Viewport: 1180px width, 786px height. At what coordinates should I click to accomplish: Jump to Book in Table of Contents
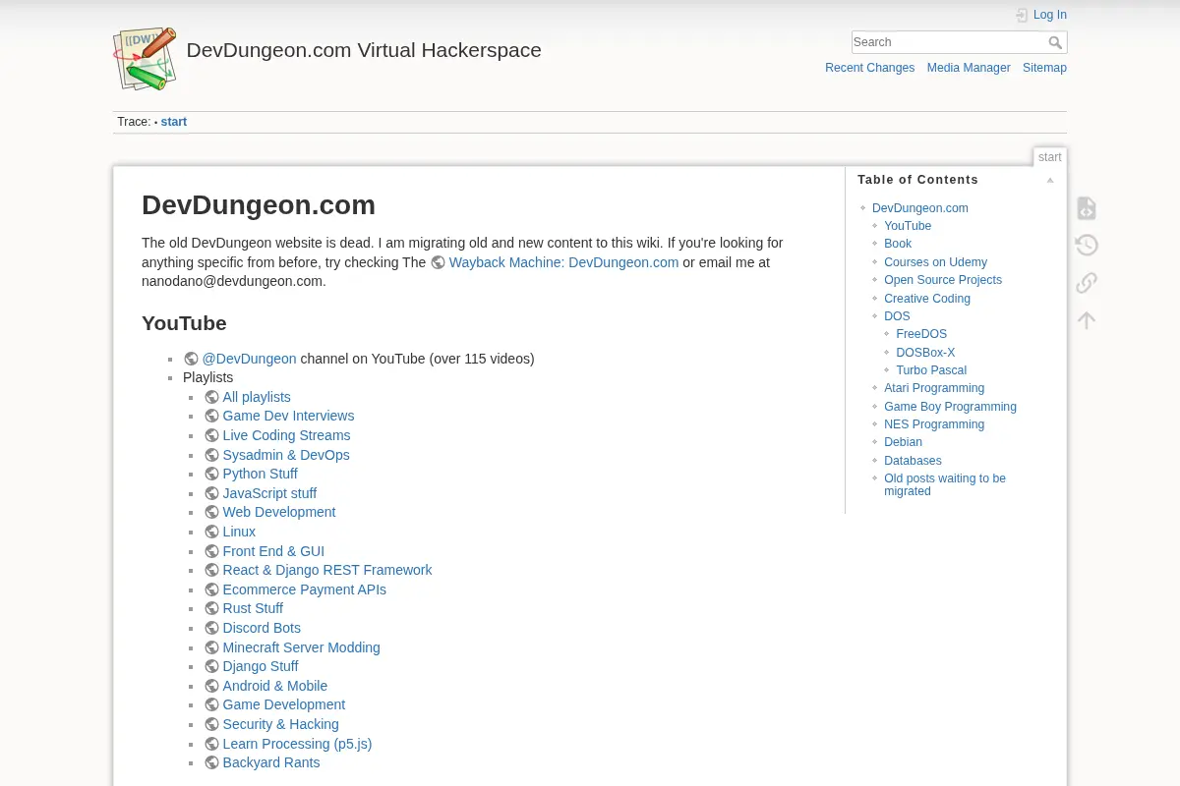pos(898,244)
